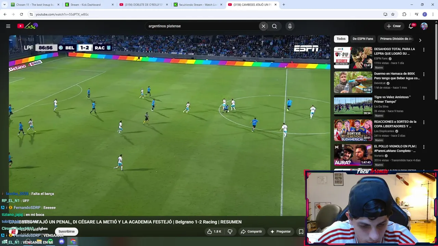This screenshot has width=438, height=246.
Task: Open title Duermo en Hamaca de 800€
Action: [397, 76]
